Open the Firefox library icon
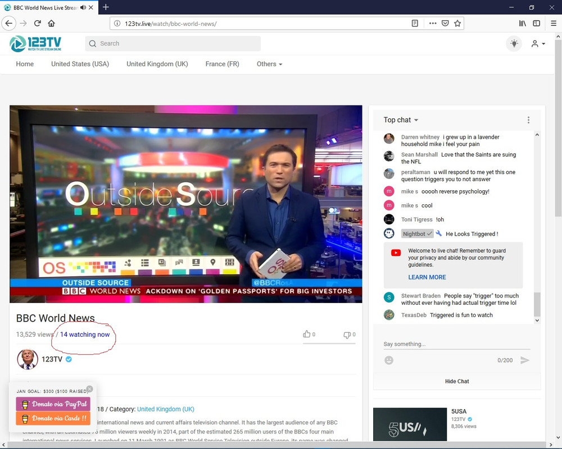562x449 pixels. [523, 23]
